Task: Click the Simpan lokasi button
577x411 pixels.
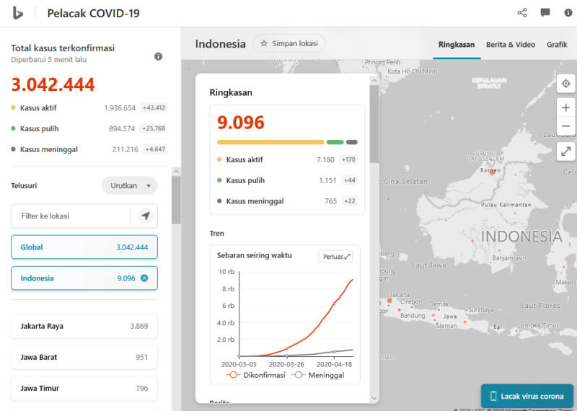Action: [x=288, y=44]
